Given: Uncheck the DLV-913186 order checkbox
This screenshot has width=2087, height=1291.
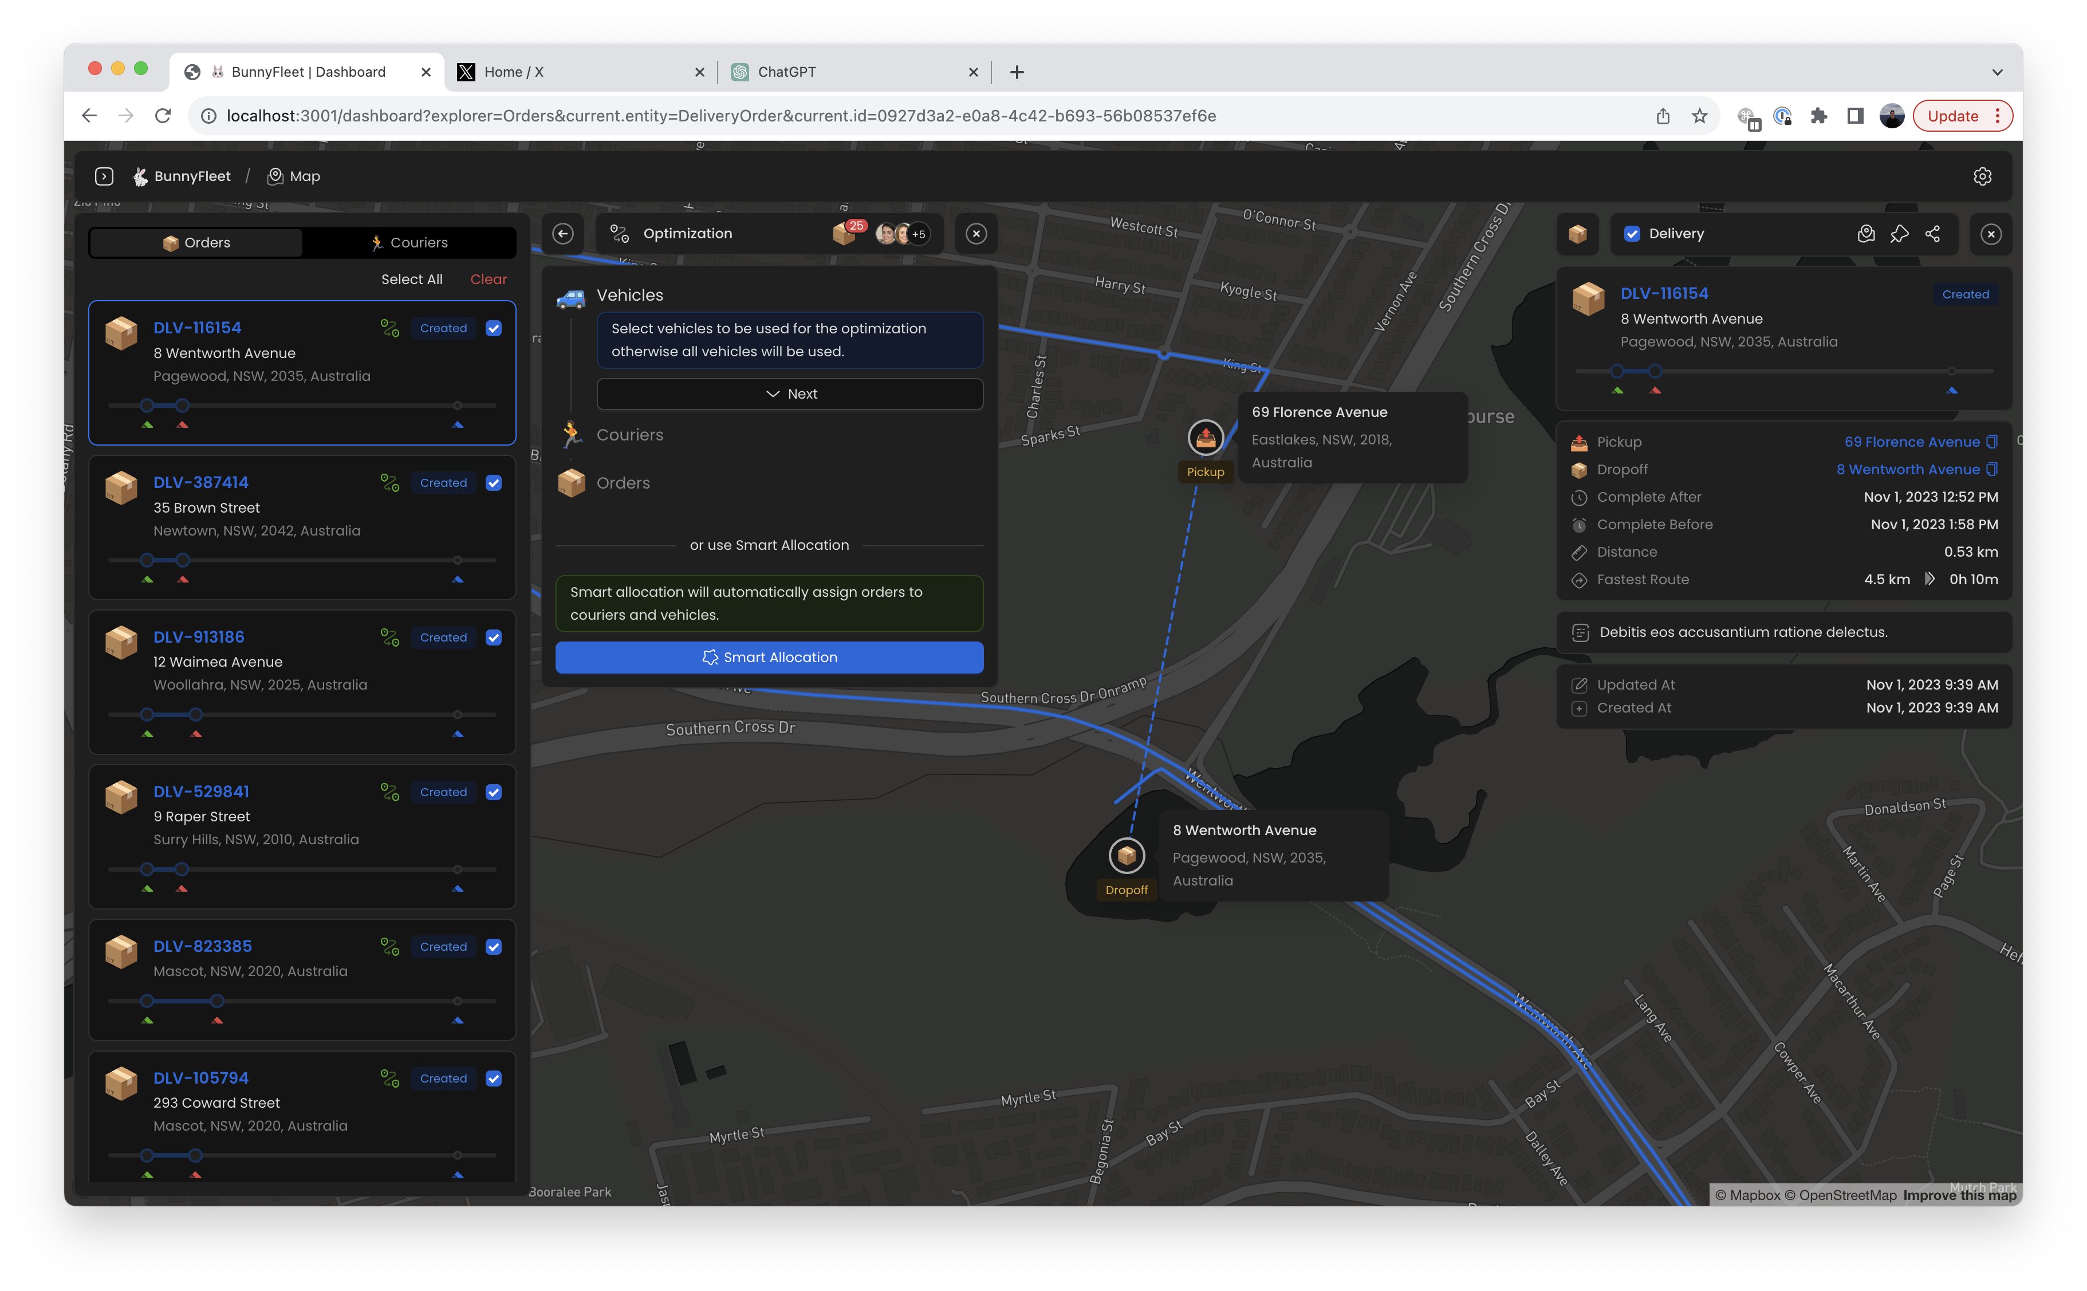Looking at the screenshot, I should tap(493, 638).
